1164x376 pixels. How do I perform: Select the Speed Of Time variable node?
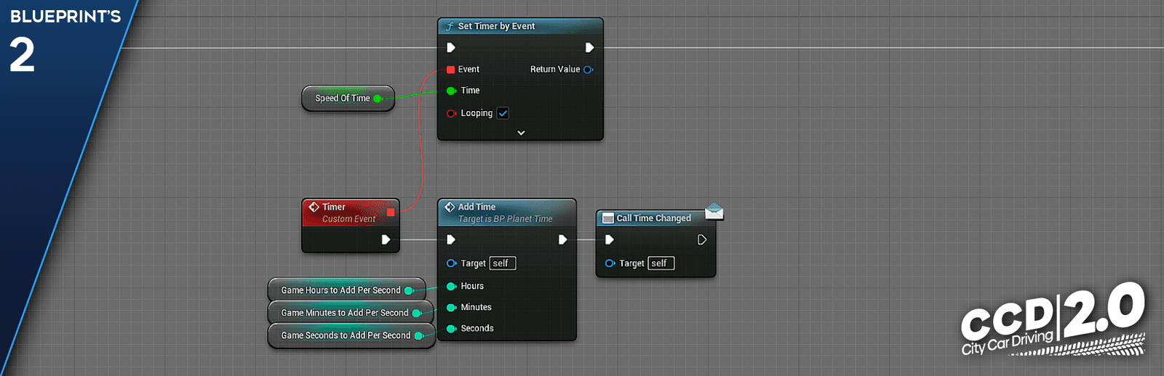click(348, 99)
